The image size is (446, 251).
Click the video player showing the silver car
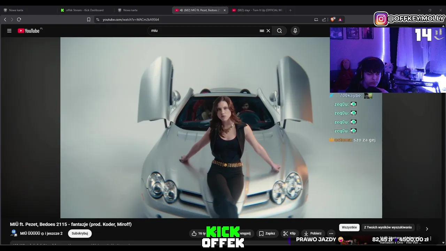pyautogui.click(x=221, y=128)
